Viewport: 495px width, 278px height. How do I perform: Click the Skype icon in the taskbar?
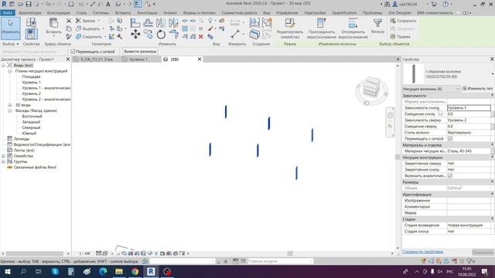click(x=55, y=271)
